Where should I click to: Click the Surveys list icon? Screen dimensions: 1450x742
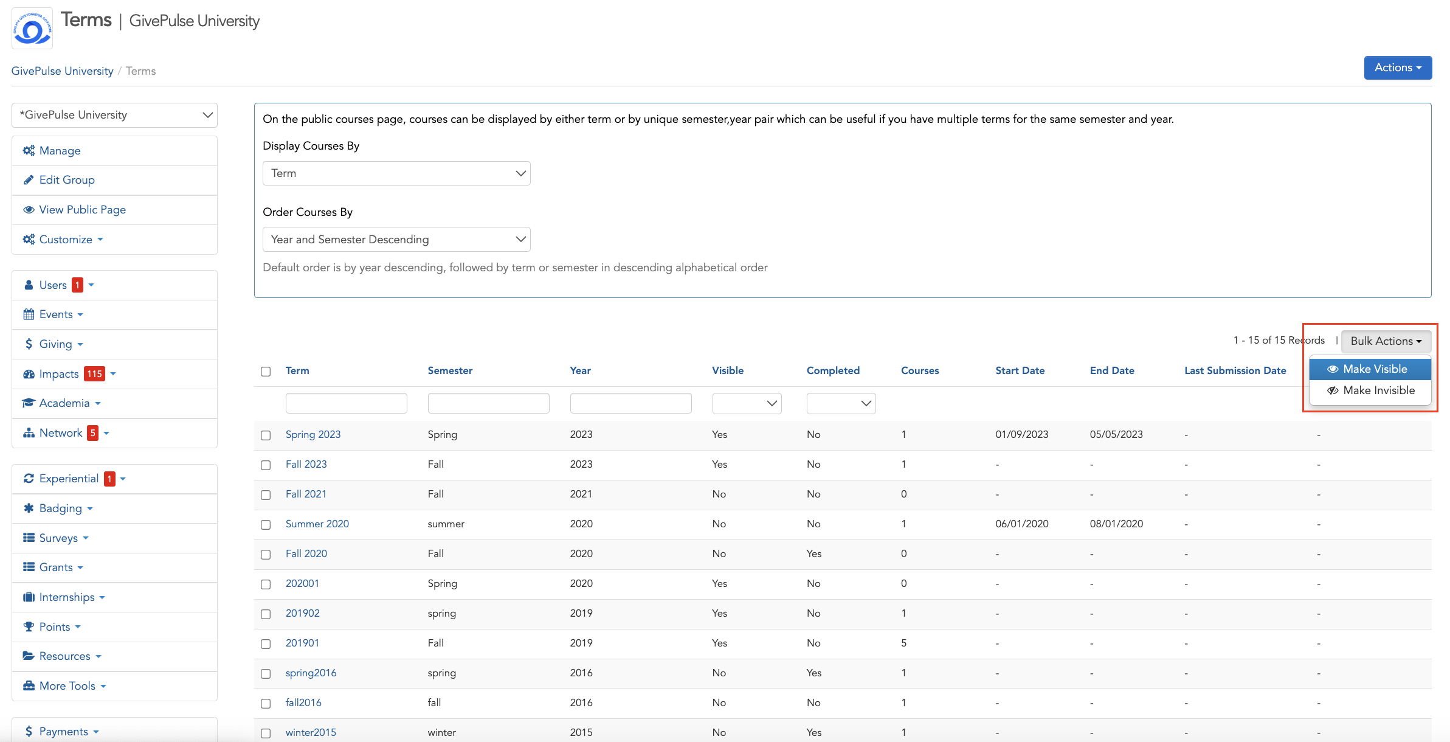[29, 538]
